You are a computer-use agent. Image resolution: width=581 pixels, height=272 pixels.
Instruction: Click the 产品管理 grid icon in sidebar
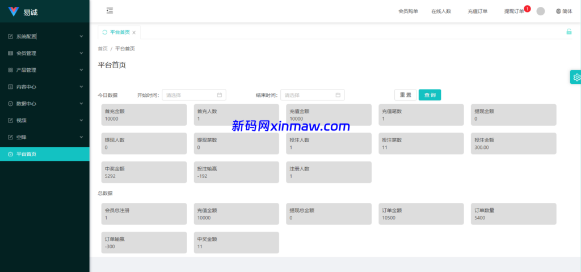pos(10,70)
